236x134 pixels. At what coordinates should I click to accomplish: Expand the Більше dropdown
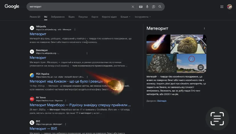point(125,17)
